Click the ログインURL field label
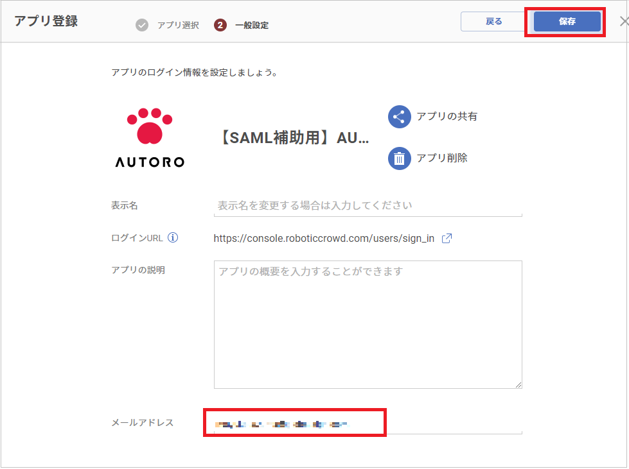Screen dimensions: 629x469 137,238
